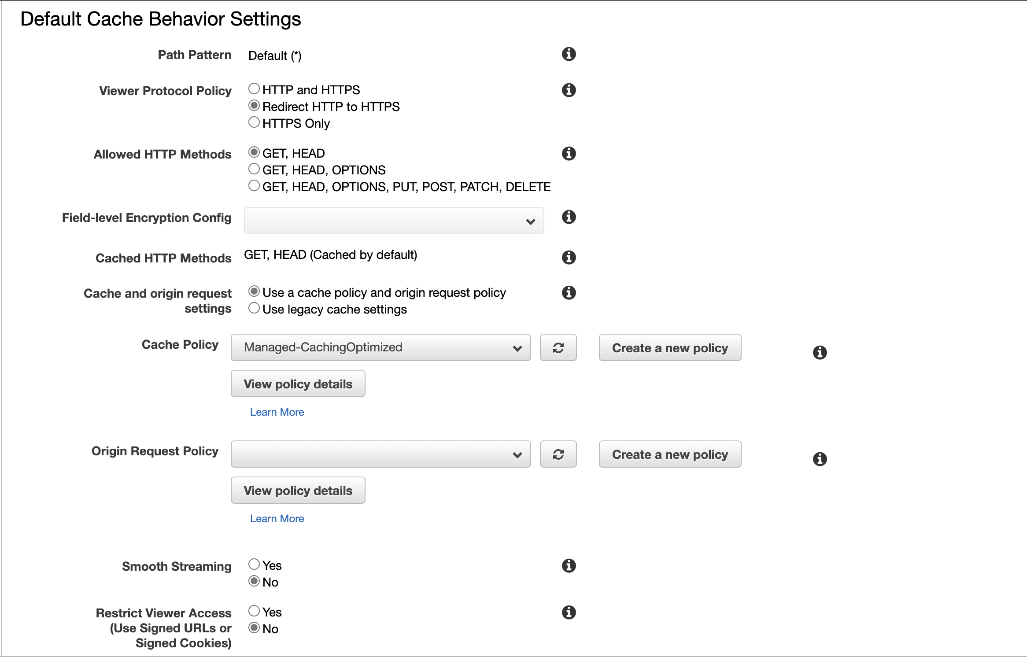Open the info icon for Path Pattern
1027x657 pixels.
coord(569,54)
